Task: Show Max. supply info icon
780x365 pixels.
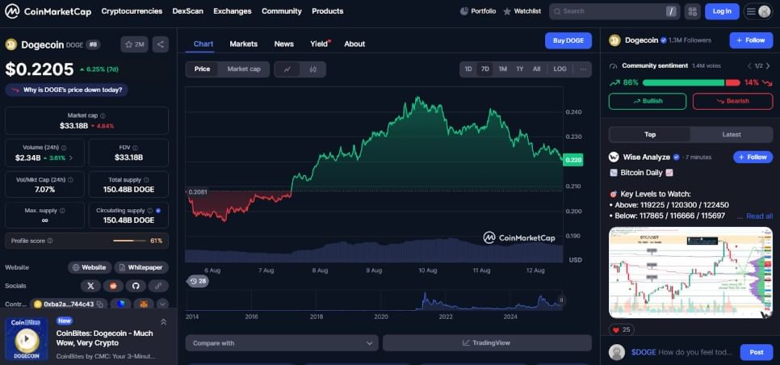Action: [61, 211]
